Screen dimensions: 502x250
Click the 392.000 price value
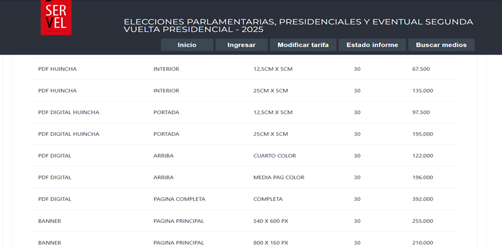pos(422,199)
